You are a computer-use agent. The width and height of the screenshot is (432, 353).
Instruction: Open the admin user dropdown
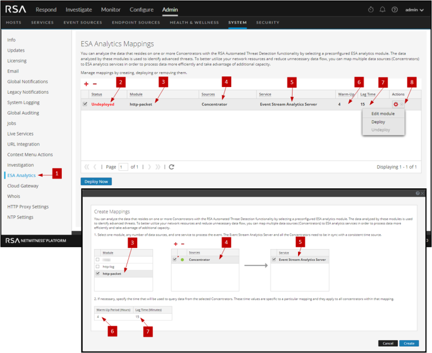(415, 10)
